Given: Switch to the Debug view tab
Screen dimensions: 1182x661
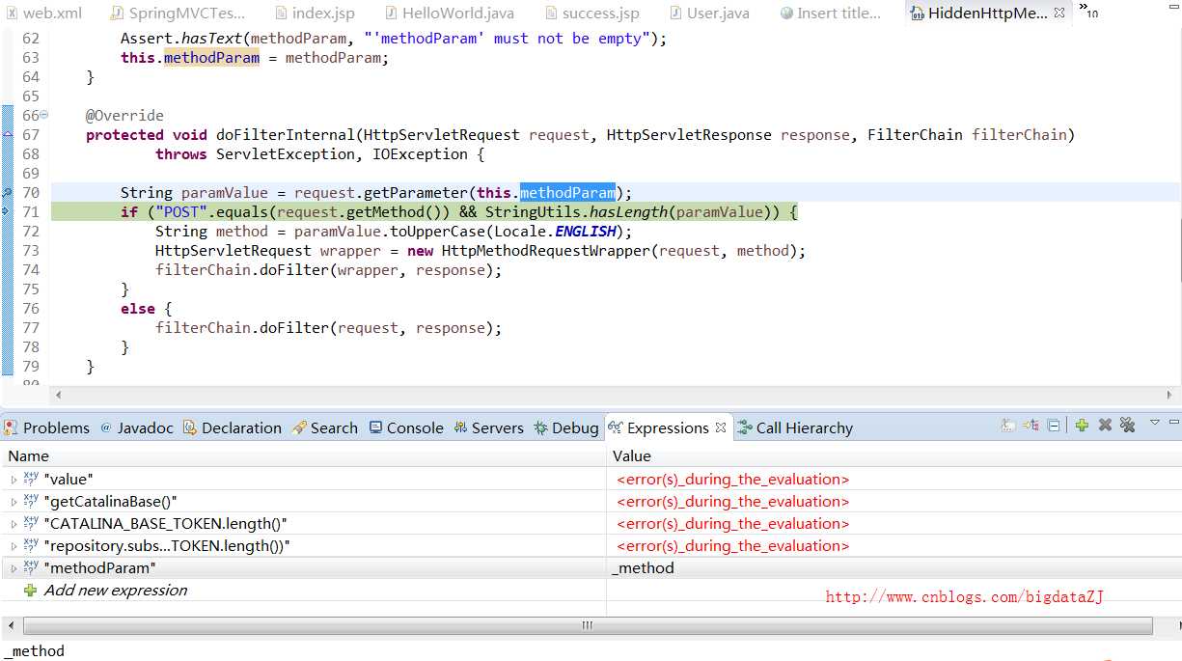Looking at the screenshot, I should click(x=566, y=427).
